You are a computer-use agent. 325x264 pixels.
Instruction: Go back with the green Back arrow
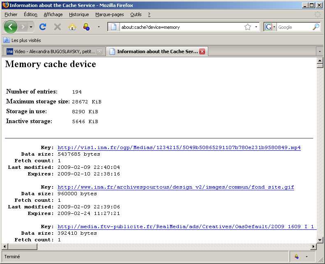tap(11, 27)
